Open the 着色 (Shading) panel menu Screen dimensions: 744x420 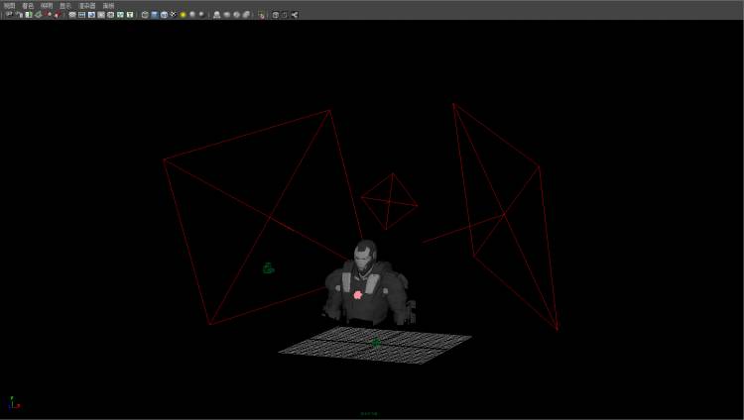click(x=28, y=6)
